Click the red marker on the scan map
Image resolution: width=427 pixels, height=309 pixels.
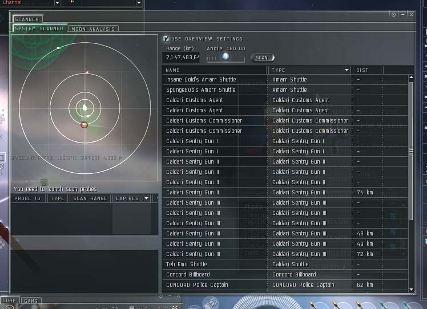pyautogui.click(x=84, y=124)
